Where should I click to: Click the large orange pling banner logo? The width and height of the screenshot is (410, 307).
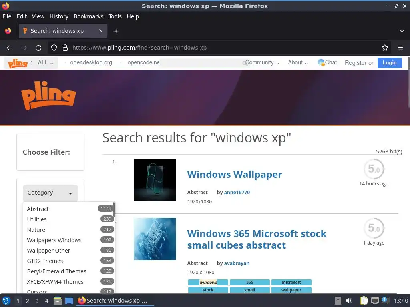click(x=48, y=95)
